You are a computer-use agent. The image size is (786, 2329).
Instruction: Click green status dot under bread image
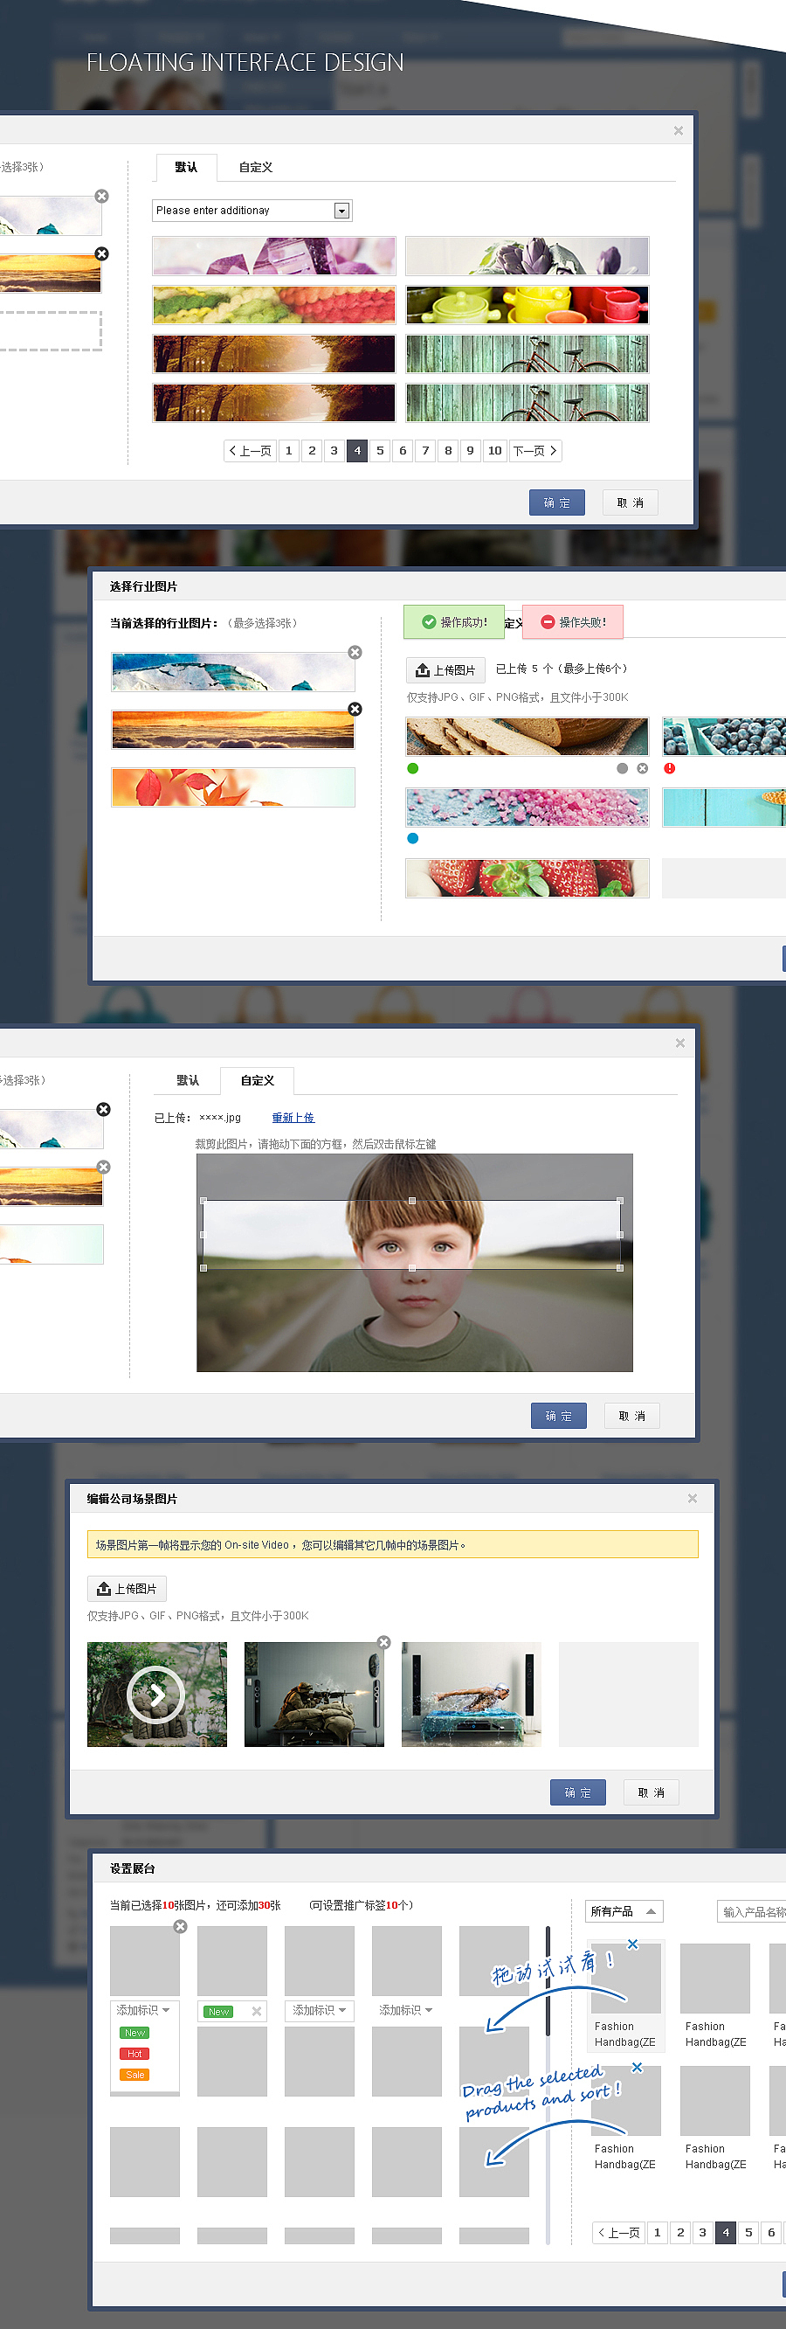(413, 768)
